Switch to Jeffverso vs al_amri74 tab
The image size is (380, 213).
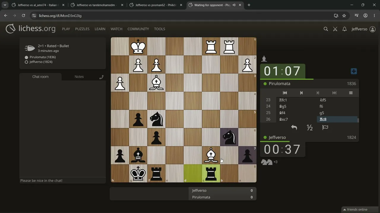point(38,5)
